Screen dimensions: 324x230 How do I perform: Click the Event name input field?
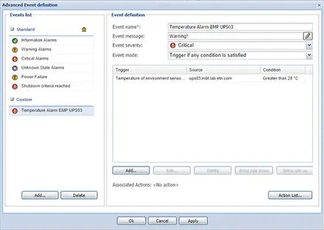click(x=241, y=27)
